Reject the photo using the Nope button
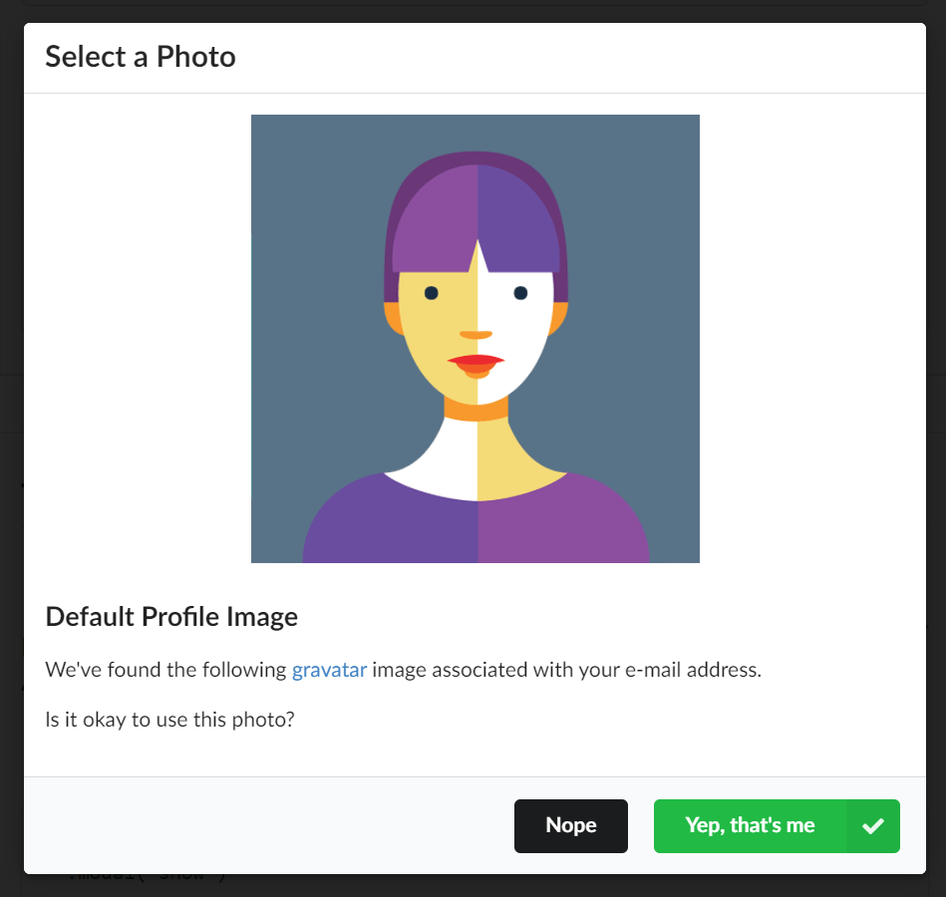 [570, 825]
